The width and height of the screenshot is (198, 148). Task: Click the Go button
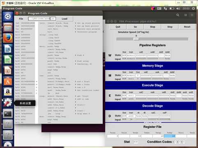tap(135, 27)
